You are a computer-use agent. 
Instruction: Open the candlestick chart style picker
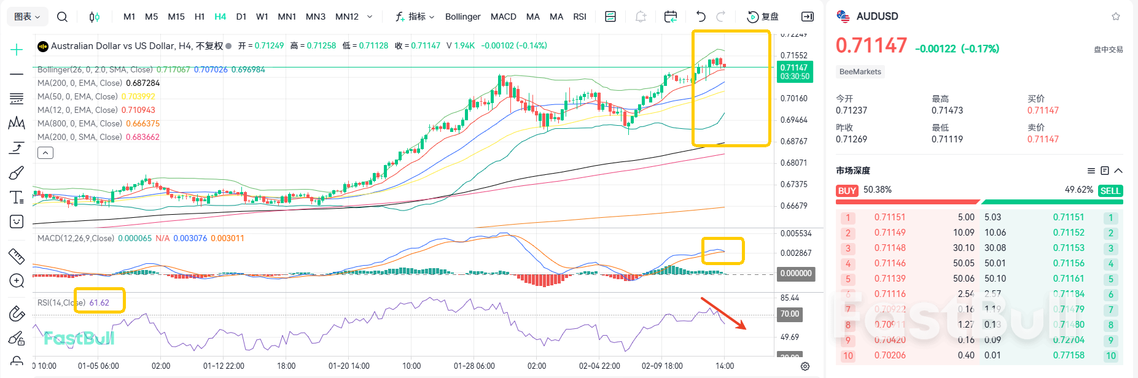click(94, 17)
